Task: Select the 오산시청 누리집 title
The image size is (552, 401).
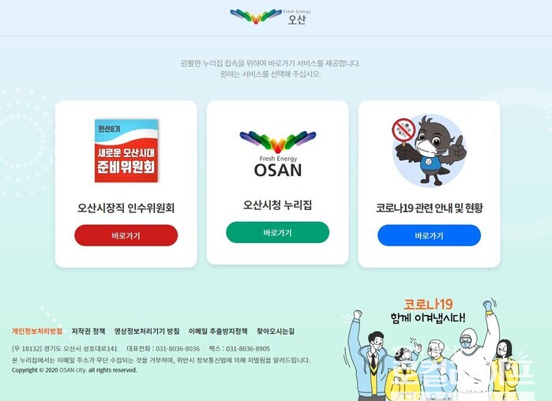Action: coord(277,205)
